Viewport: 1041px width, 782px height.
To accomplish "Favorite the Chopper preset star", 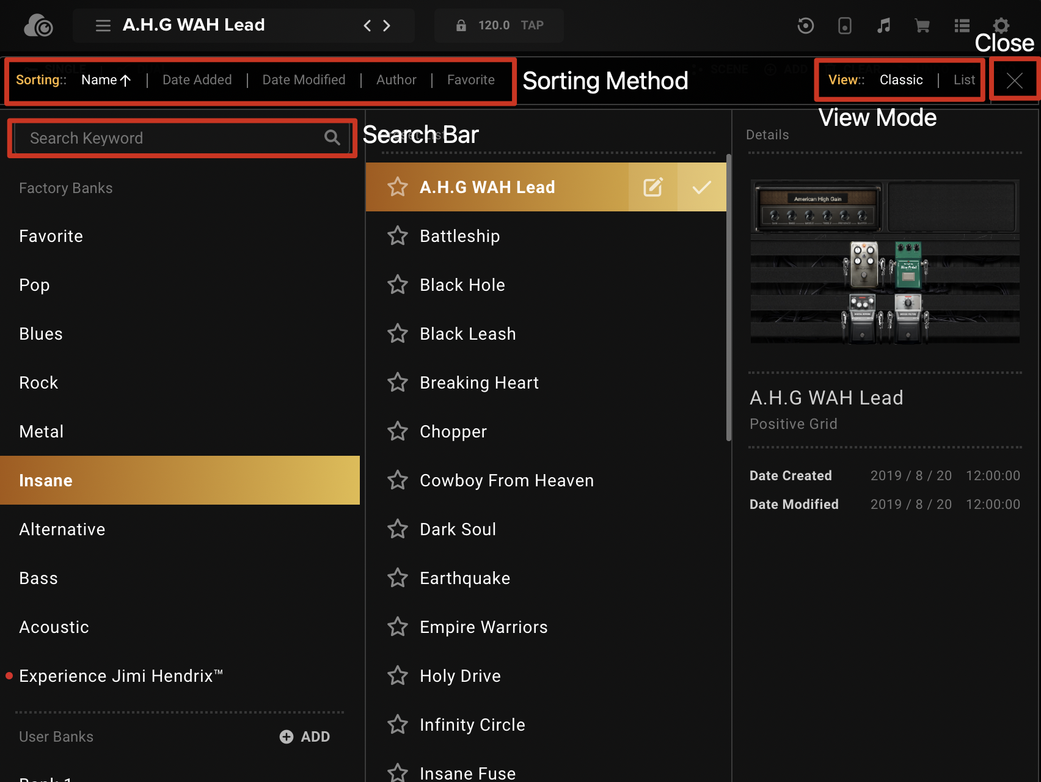I will point(398,431).
